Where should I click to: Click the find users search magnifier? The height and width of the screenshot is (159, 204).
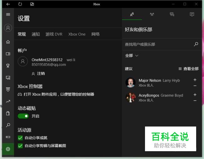click(196, 44)
